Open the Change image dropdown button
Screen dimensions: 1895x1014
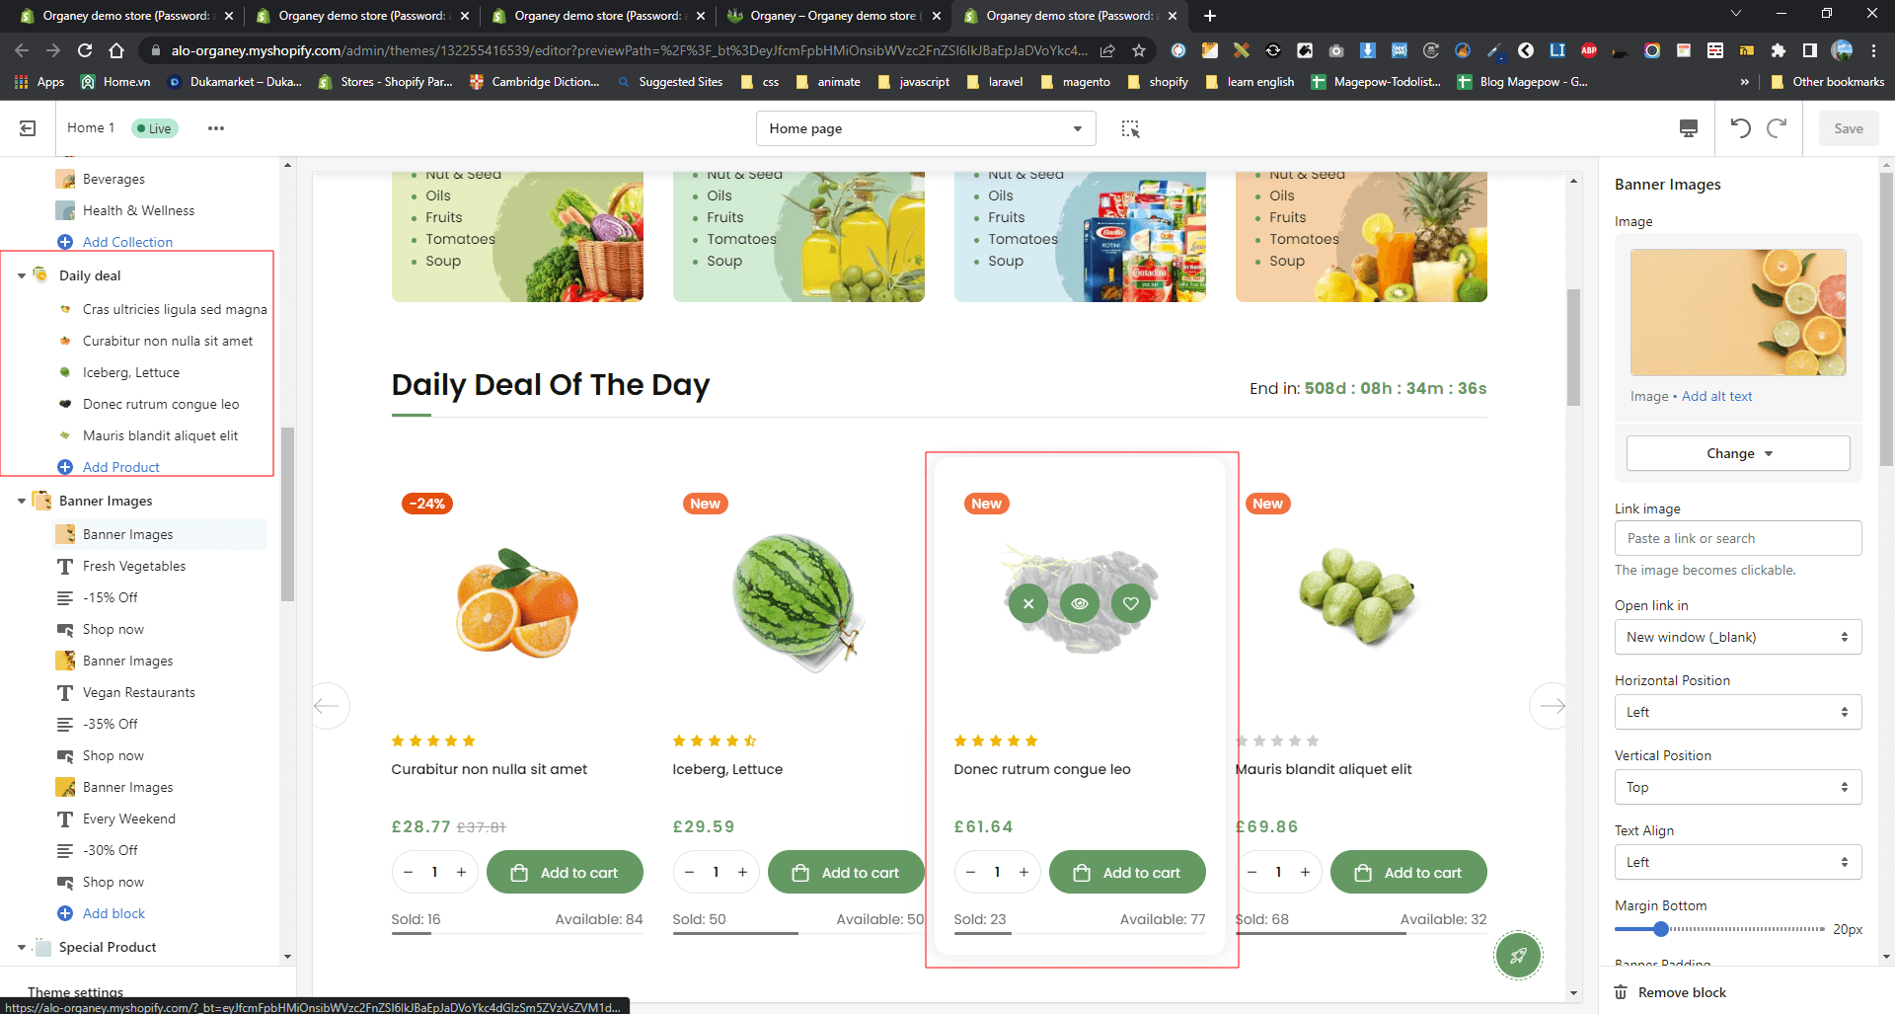(1737, 453)
